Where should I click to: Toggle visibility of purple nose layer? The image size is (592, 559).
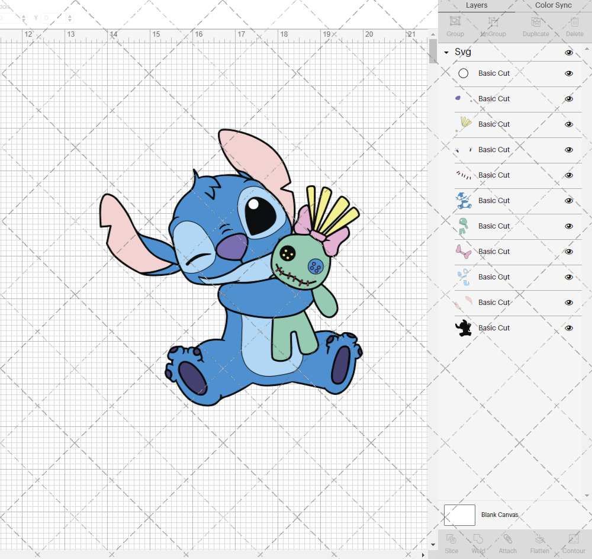click(568, 99)
